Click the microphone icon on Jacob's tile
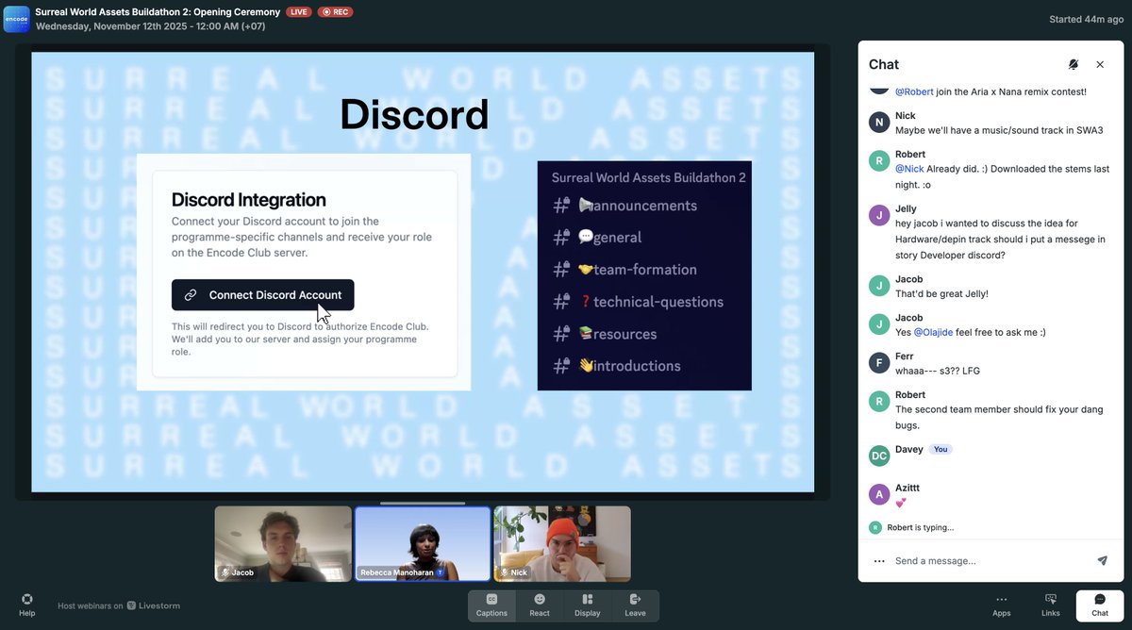Screen dimensions: 1132x630 [225, 572]
